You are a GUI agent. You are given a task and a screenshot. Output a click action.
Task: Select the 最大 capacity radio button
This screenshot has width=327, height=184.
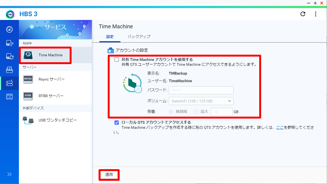point(196,112)
